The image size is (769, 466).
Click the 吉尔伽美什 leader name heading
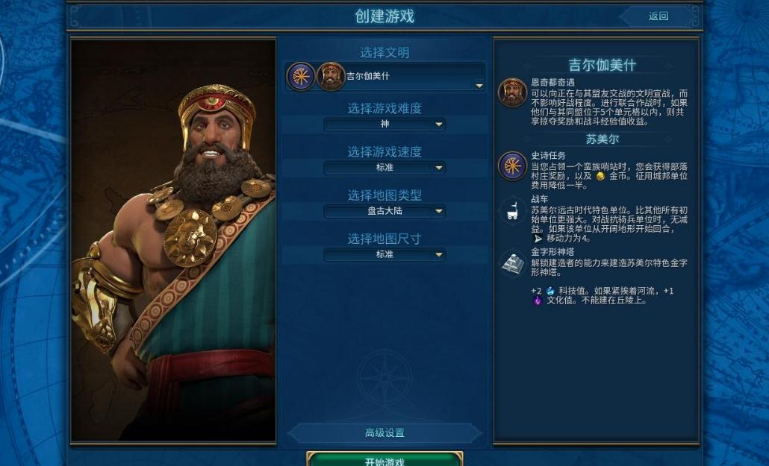click(x=603, y=65)
